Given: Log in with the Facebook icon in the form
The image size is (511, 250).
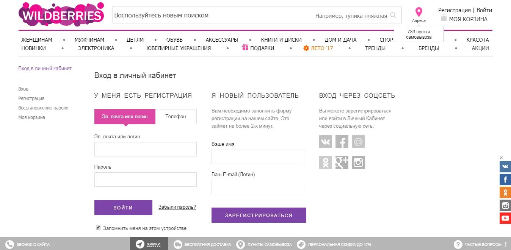Looking at the screenshot, I should [342, 142].
